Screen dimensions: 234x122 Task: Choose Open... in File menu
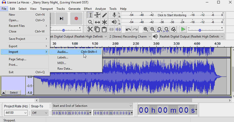coord(25,20)
